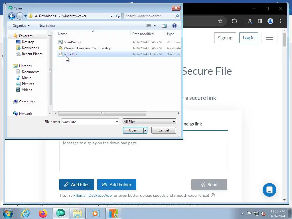292x219 pixels.
Task: Open the browser three-dot menu
Action: coord(281,21)
